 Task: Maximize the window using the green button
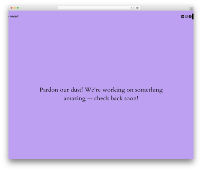[18, 8]
